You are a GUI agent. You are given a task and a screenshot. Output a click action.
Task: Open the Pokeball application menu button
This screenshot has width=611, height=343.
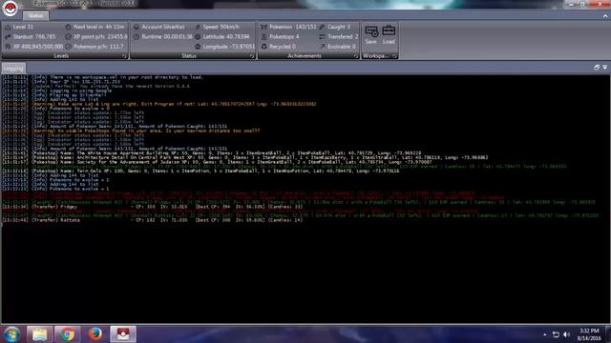[11, 9]
